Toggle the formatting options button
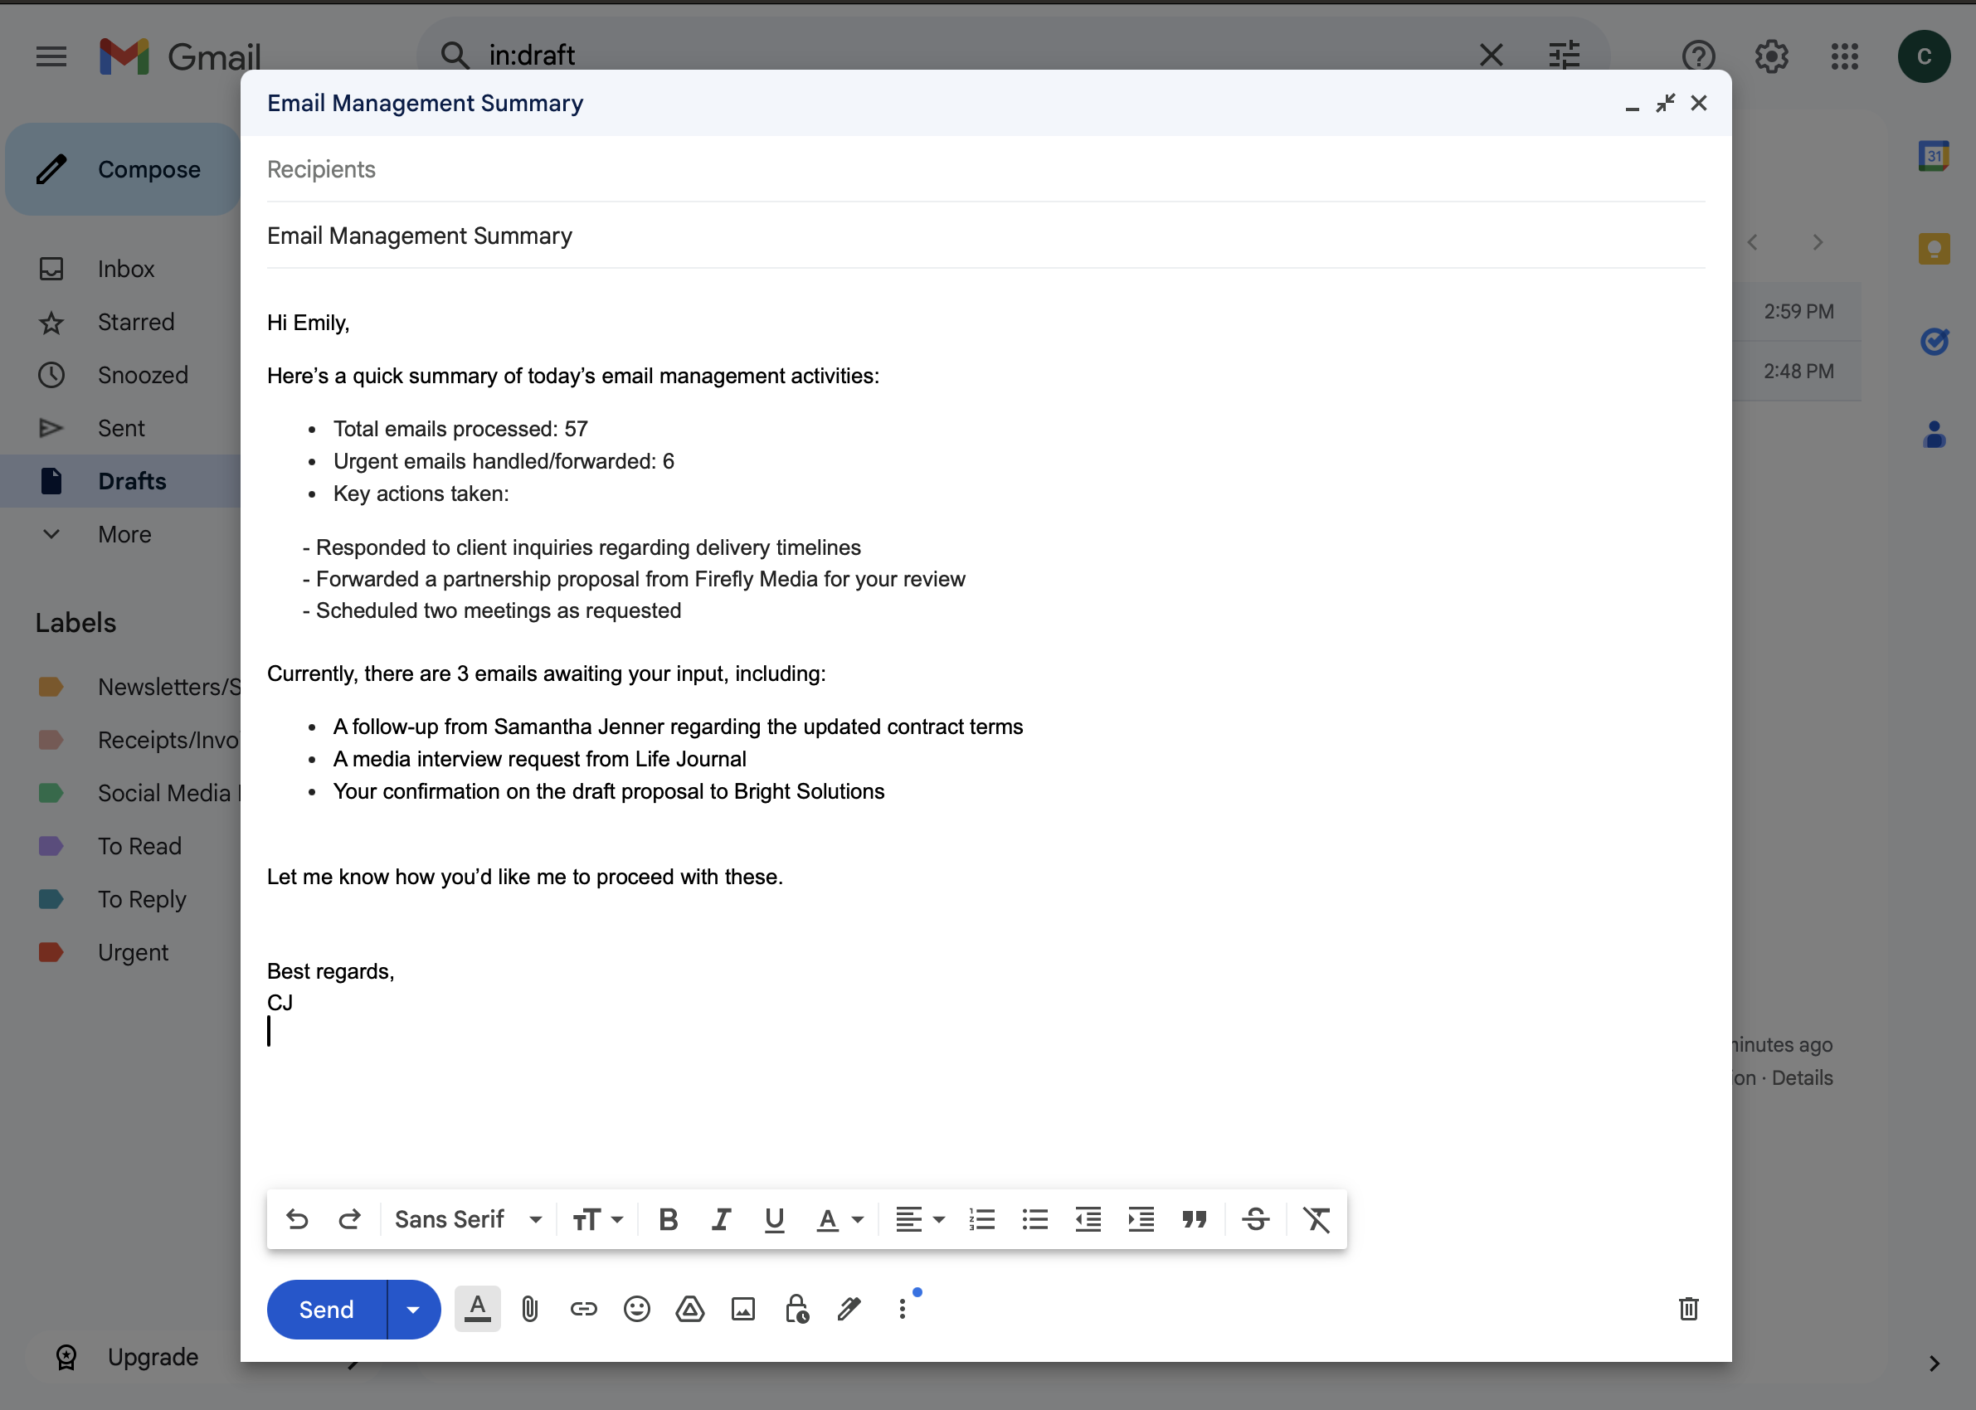Viewport: 1976px width, 1410px height. point(478,1310)
